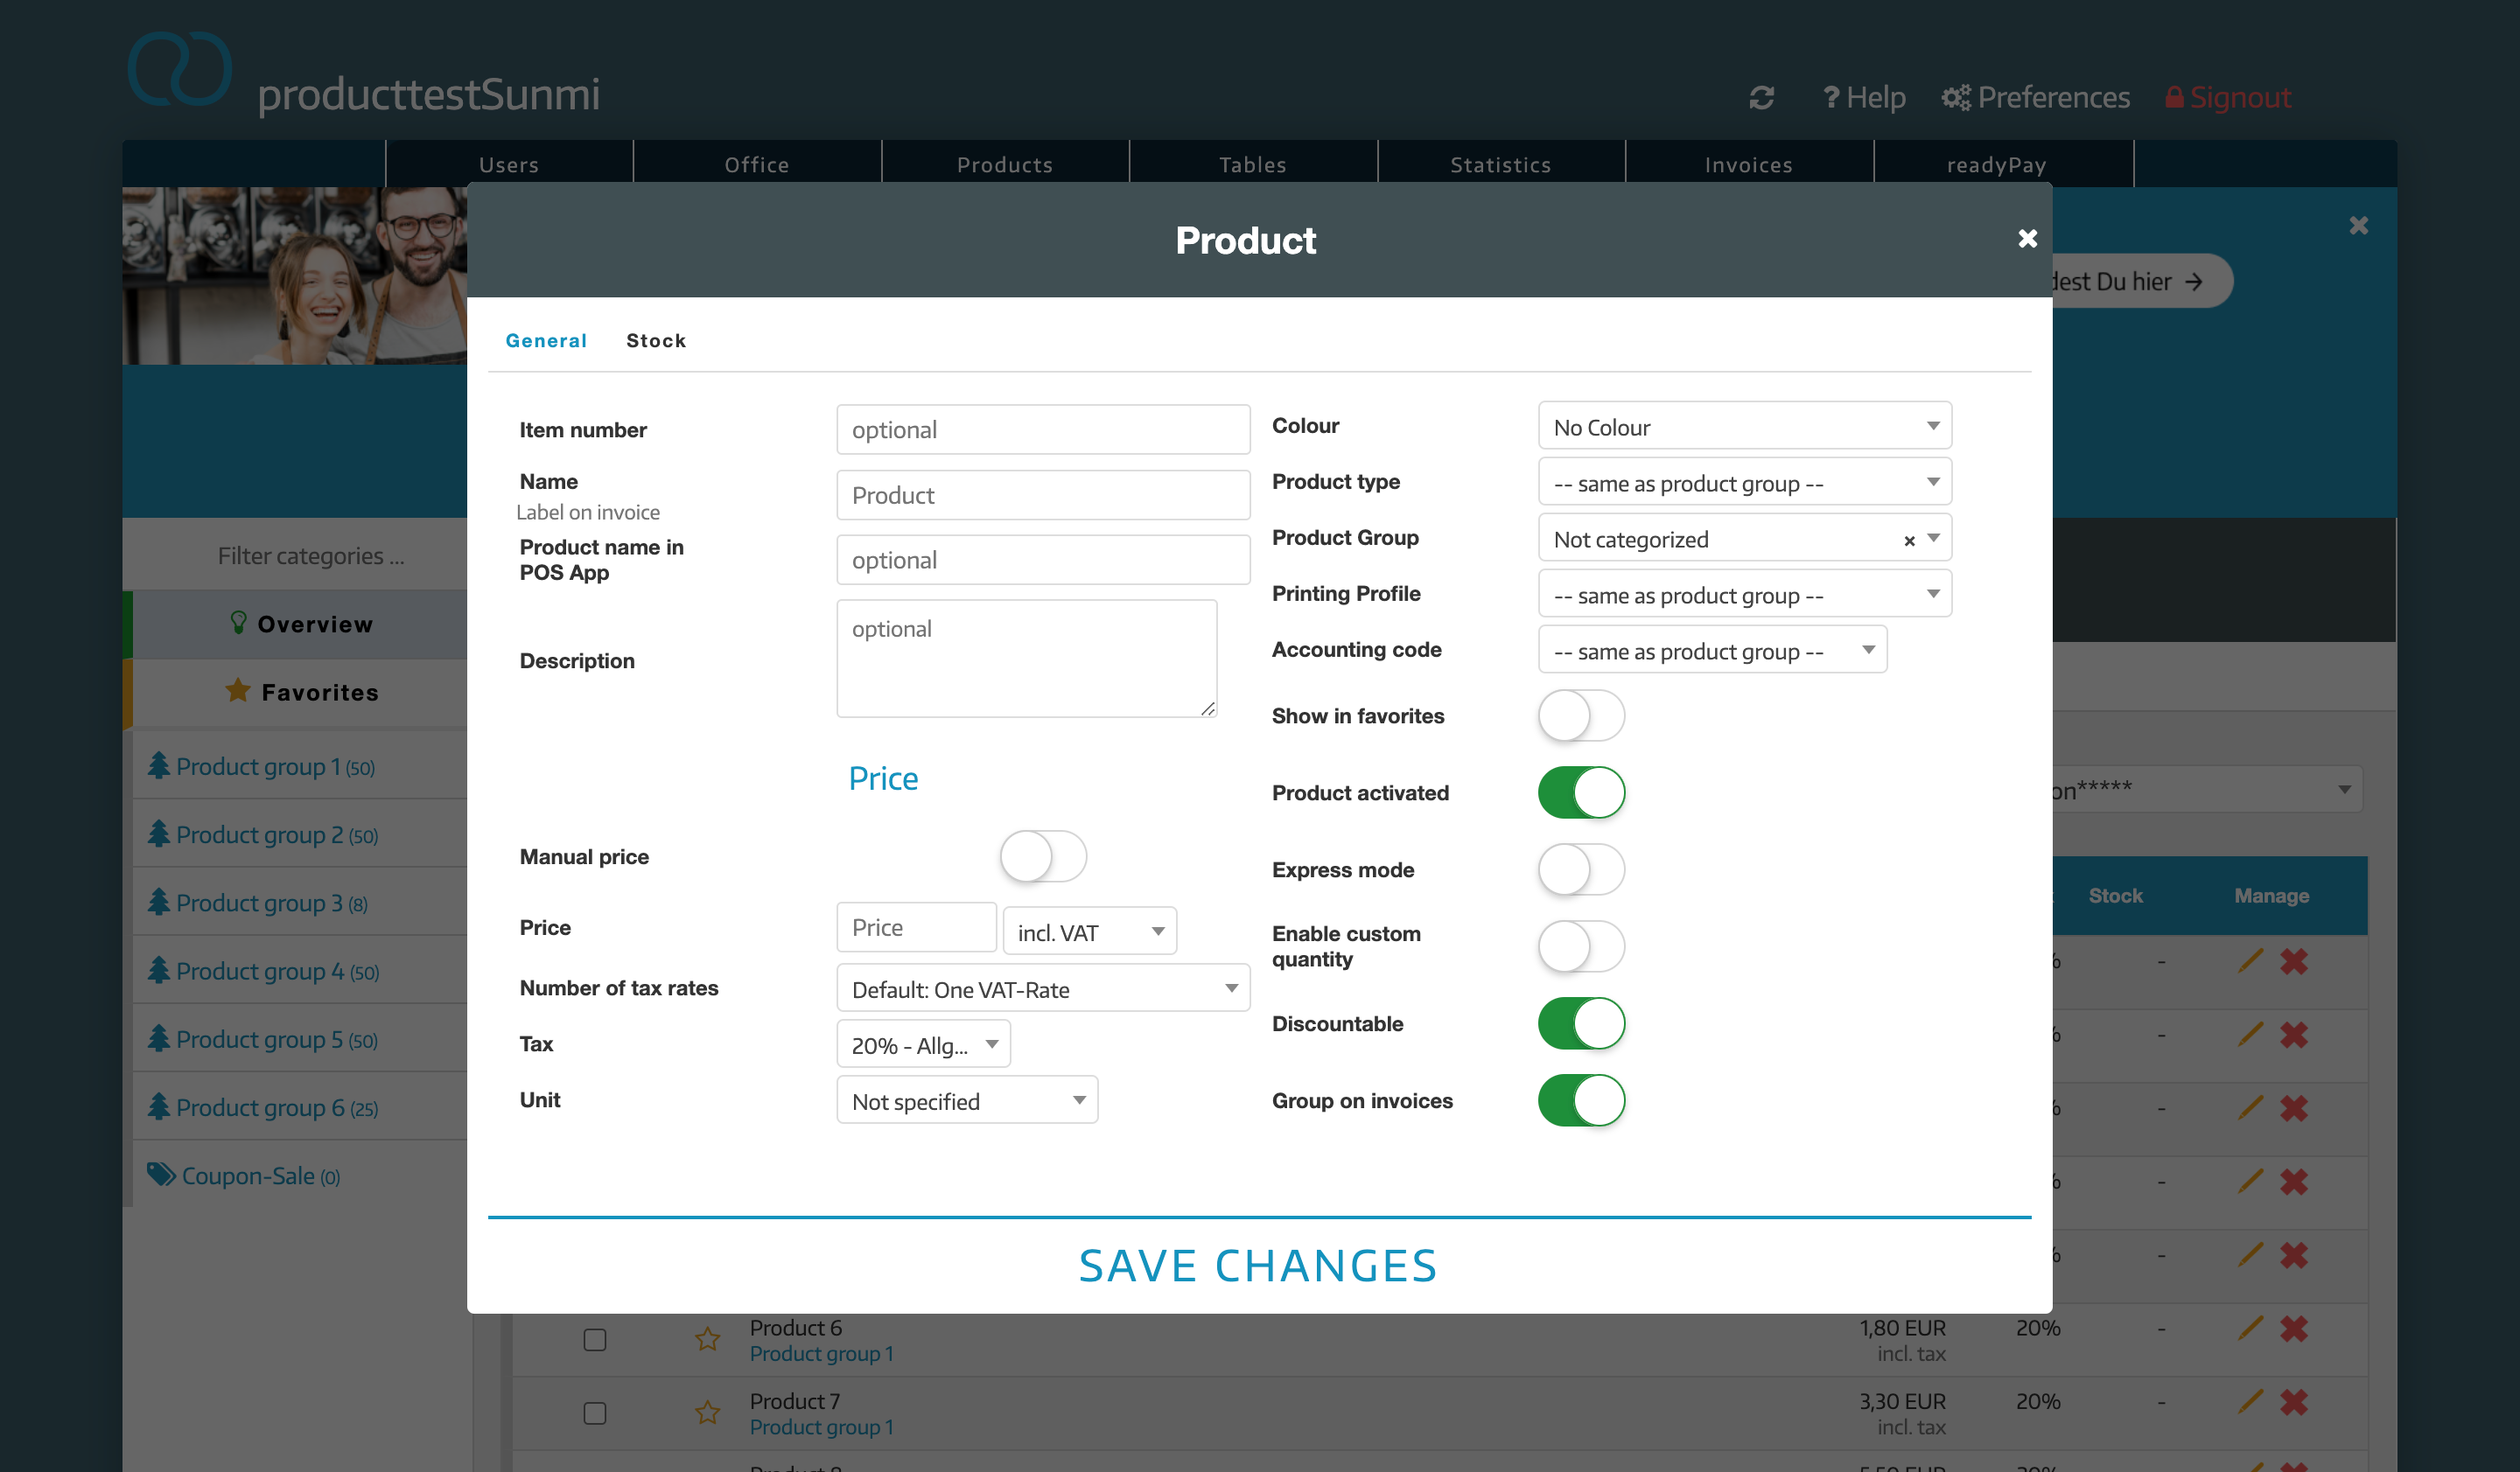Clear the Not categorized product group selection
Viewport: 2520px width, 1472px height.
click(x=1909, y=541)
